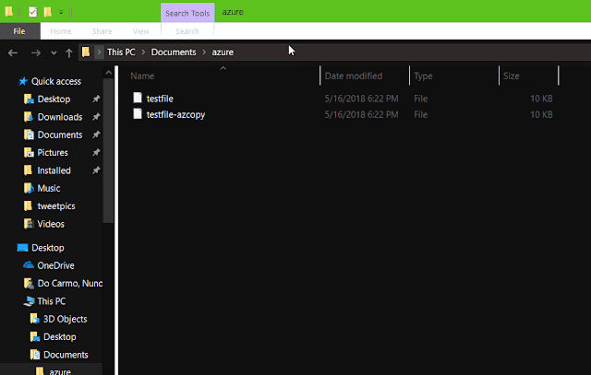
Task: Unpin icon next to Quick access Desktop
Action: [x=96, y=99]
